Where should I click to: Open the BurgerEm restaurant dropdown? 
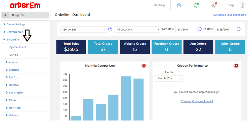84,30
